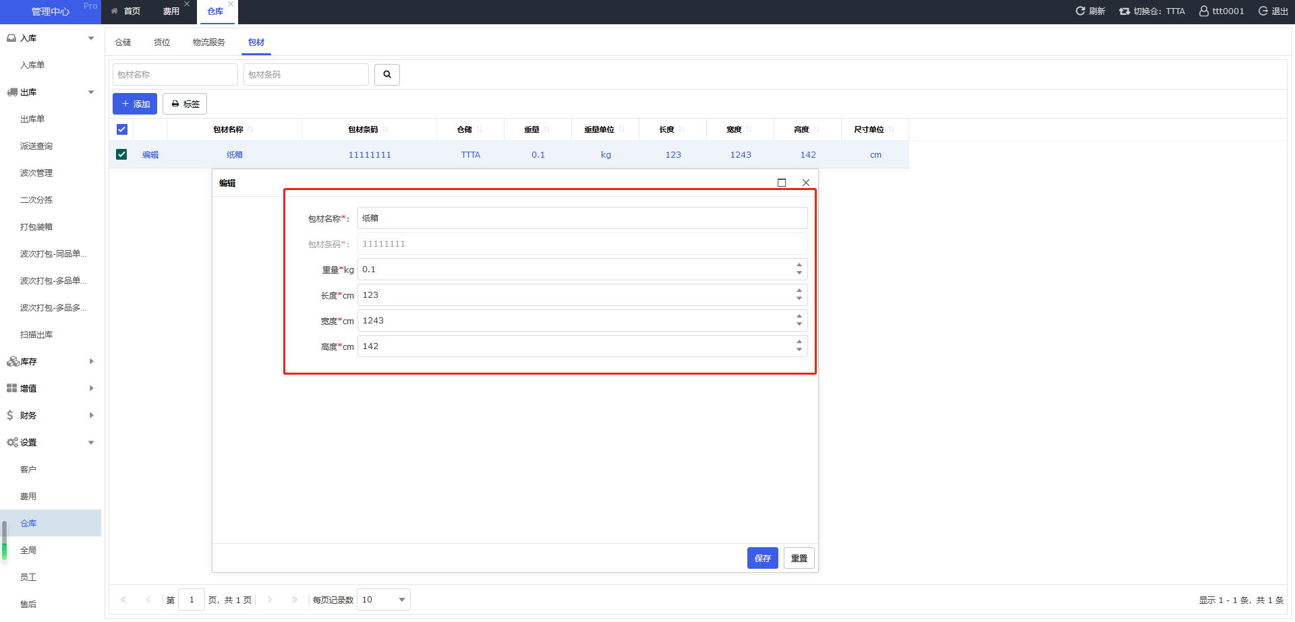Screen dimensions: 1295x622
Task: Collapse the 入库 section arrow
Action: [x=91, y=38]
